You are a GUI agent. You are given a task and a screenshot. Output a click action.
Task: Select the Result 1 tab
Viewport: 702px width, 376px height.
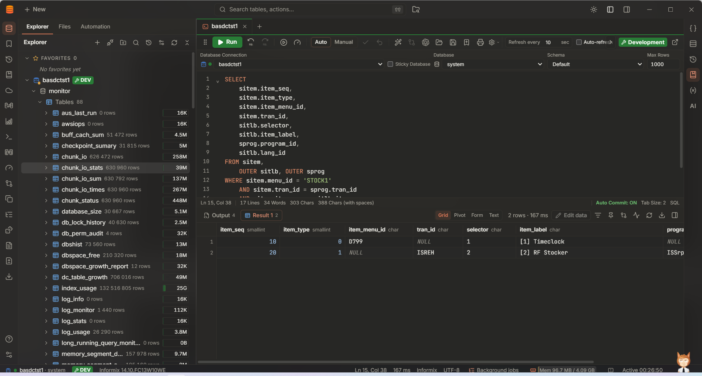click(x=261, y=215)
